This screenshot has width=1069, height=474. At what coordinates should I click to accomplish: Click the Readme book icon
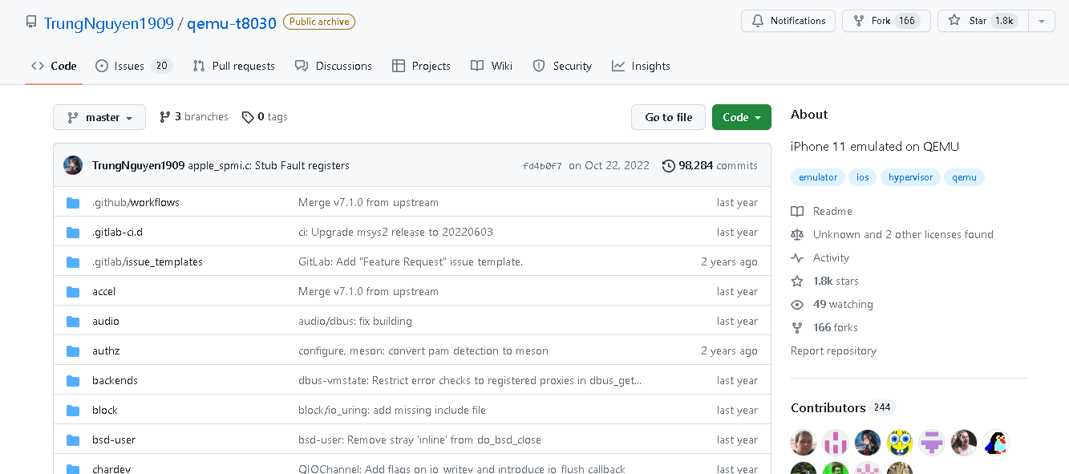pyautogui.click(x=797, y=212)
